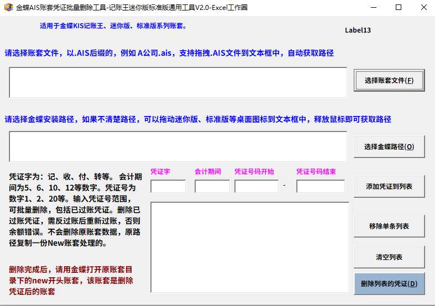The height and width of the screenshot is (306, 435).
Task: Click 添加凭证到列表 button
Action: [x=389, y=186]
